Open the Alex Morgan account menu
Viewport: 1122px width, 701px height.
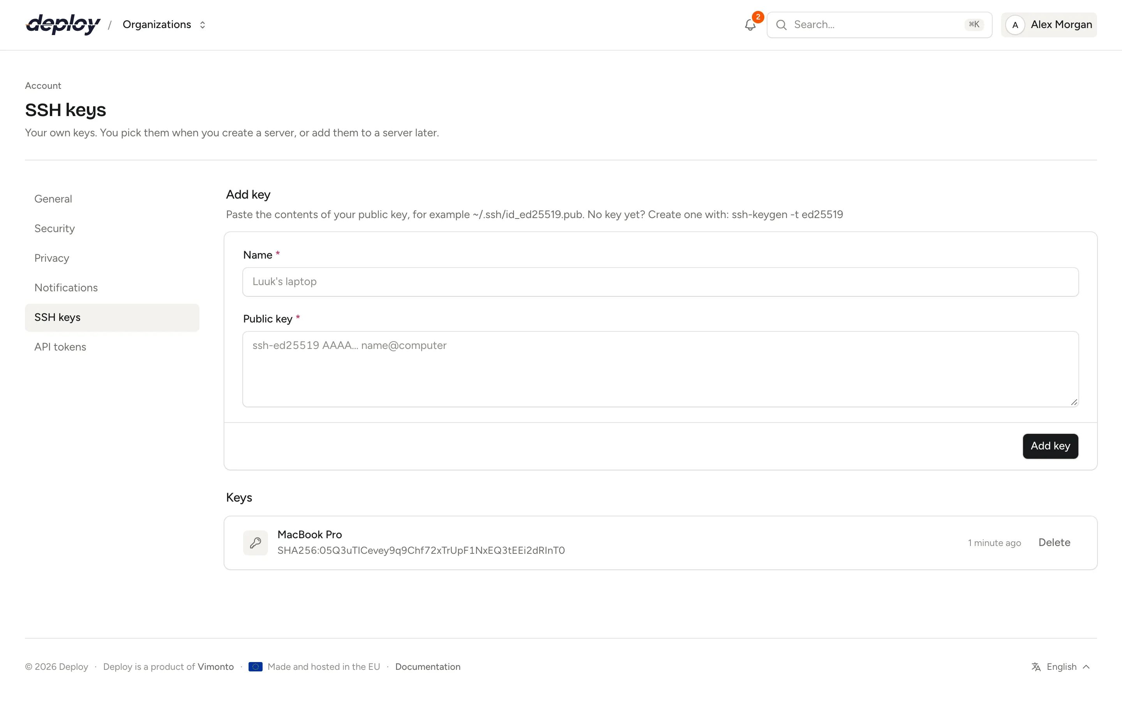coord(1049,25)
